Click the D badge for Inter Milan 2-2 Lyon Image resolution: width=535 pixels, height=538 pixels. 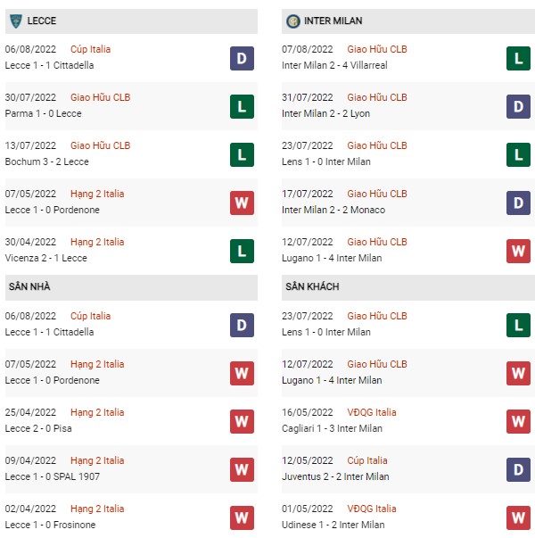click(518, 106)
